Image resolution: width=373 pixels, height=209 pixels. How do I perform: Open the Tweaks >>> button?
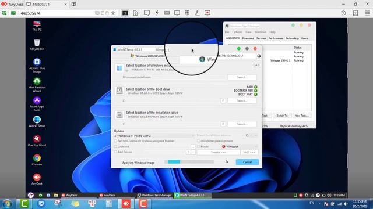[x=219, y=152]
